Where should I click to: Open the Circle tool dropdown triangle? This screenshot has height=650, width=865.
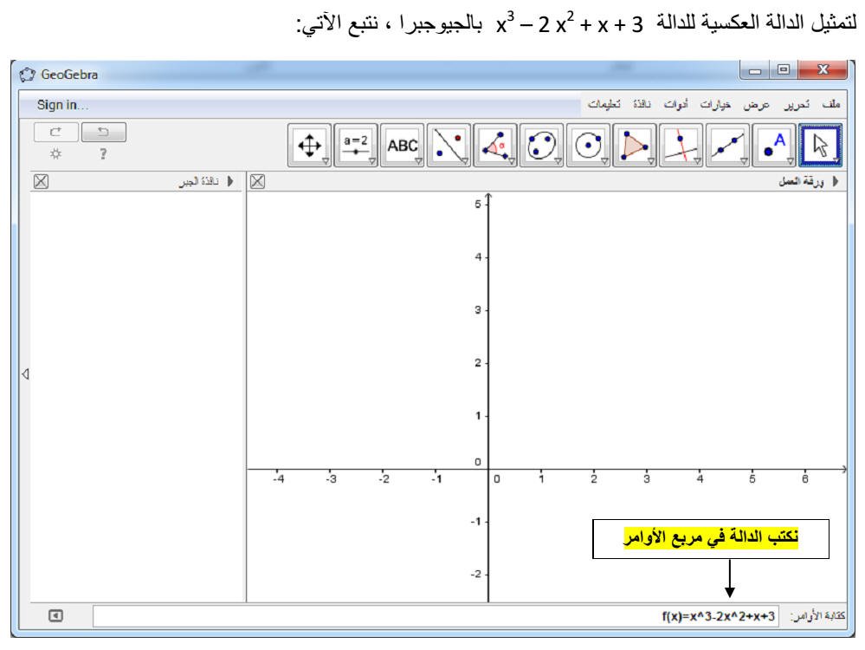point(605,160)
